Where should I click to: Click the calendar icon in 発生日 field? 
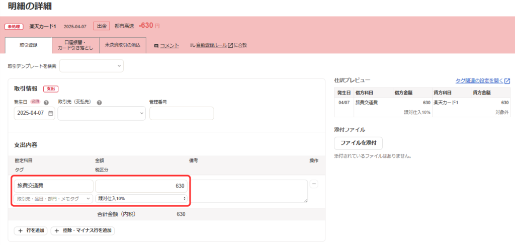tap(50, 113)
